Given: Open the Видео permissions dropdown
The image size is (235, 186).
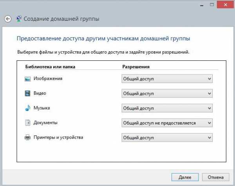Looking at the screenshot, I should pyautogui.click(x=167, y=93).
